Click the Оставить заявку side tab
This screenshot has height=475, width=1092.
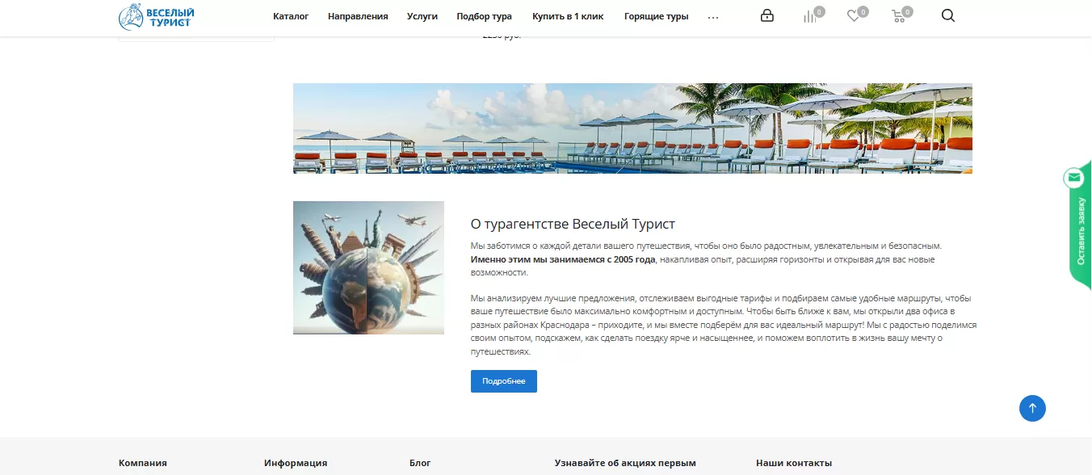pos(1081,230)
